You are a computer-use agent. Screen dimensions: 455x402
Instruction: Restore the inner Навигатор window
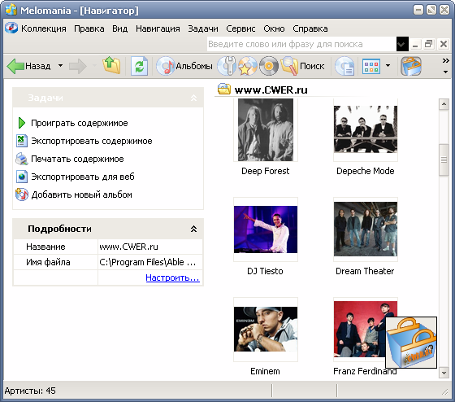click(x=429, y=44)
